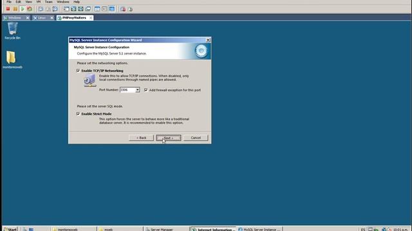Open the File menu
This screenshot has height=231, width=412.
point(9,2)
